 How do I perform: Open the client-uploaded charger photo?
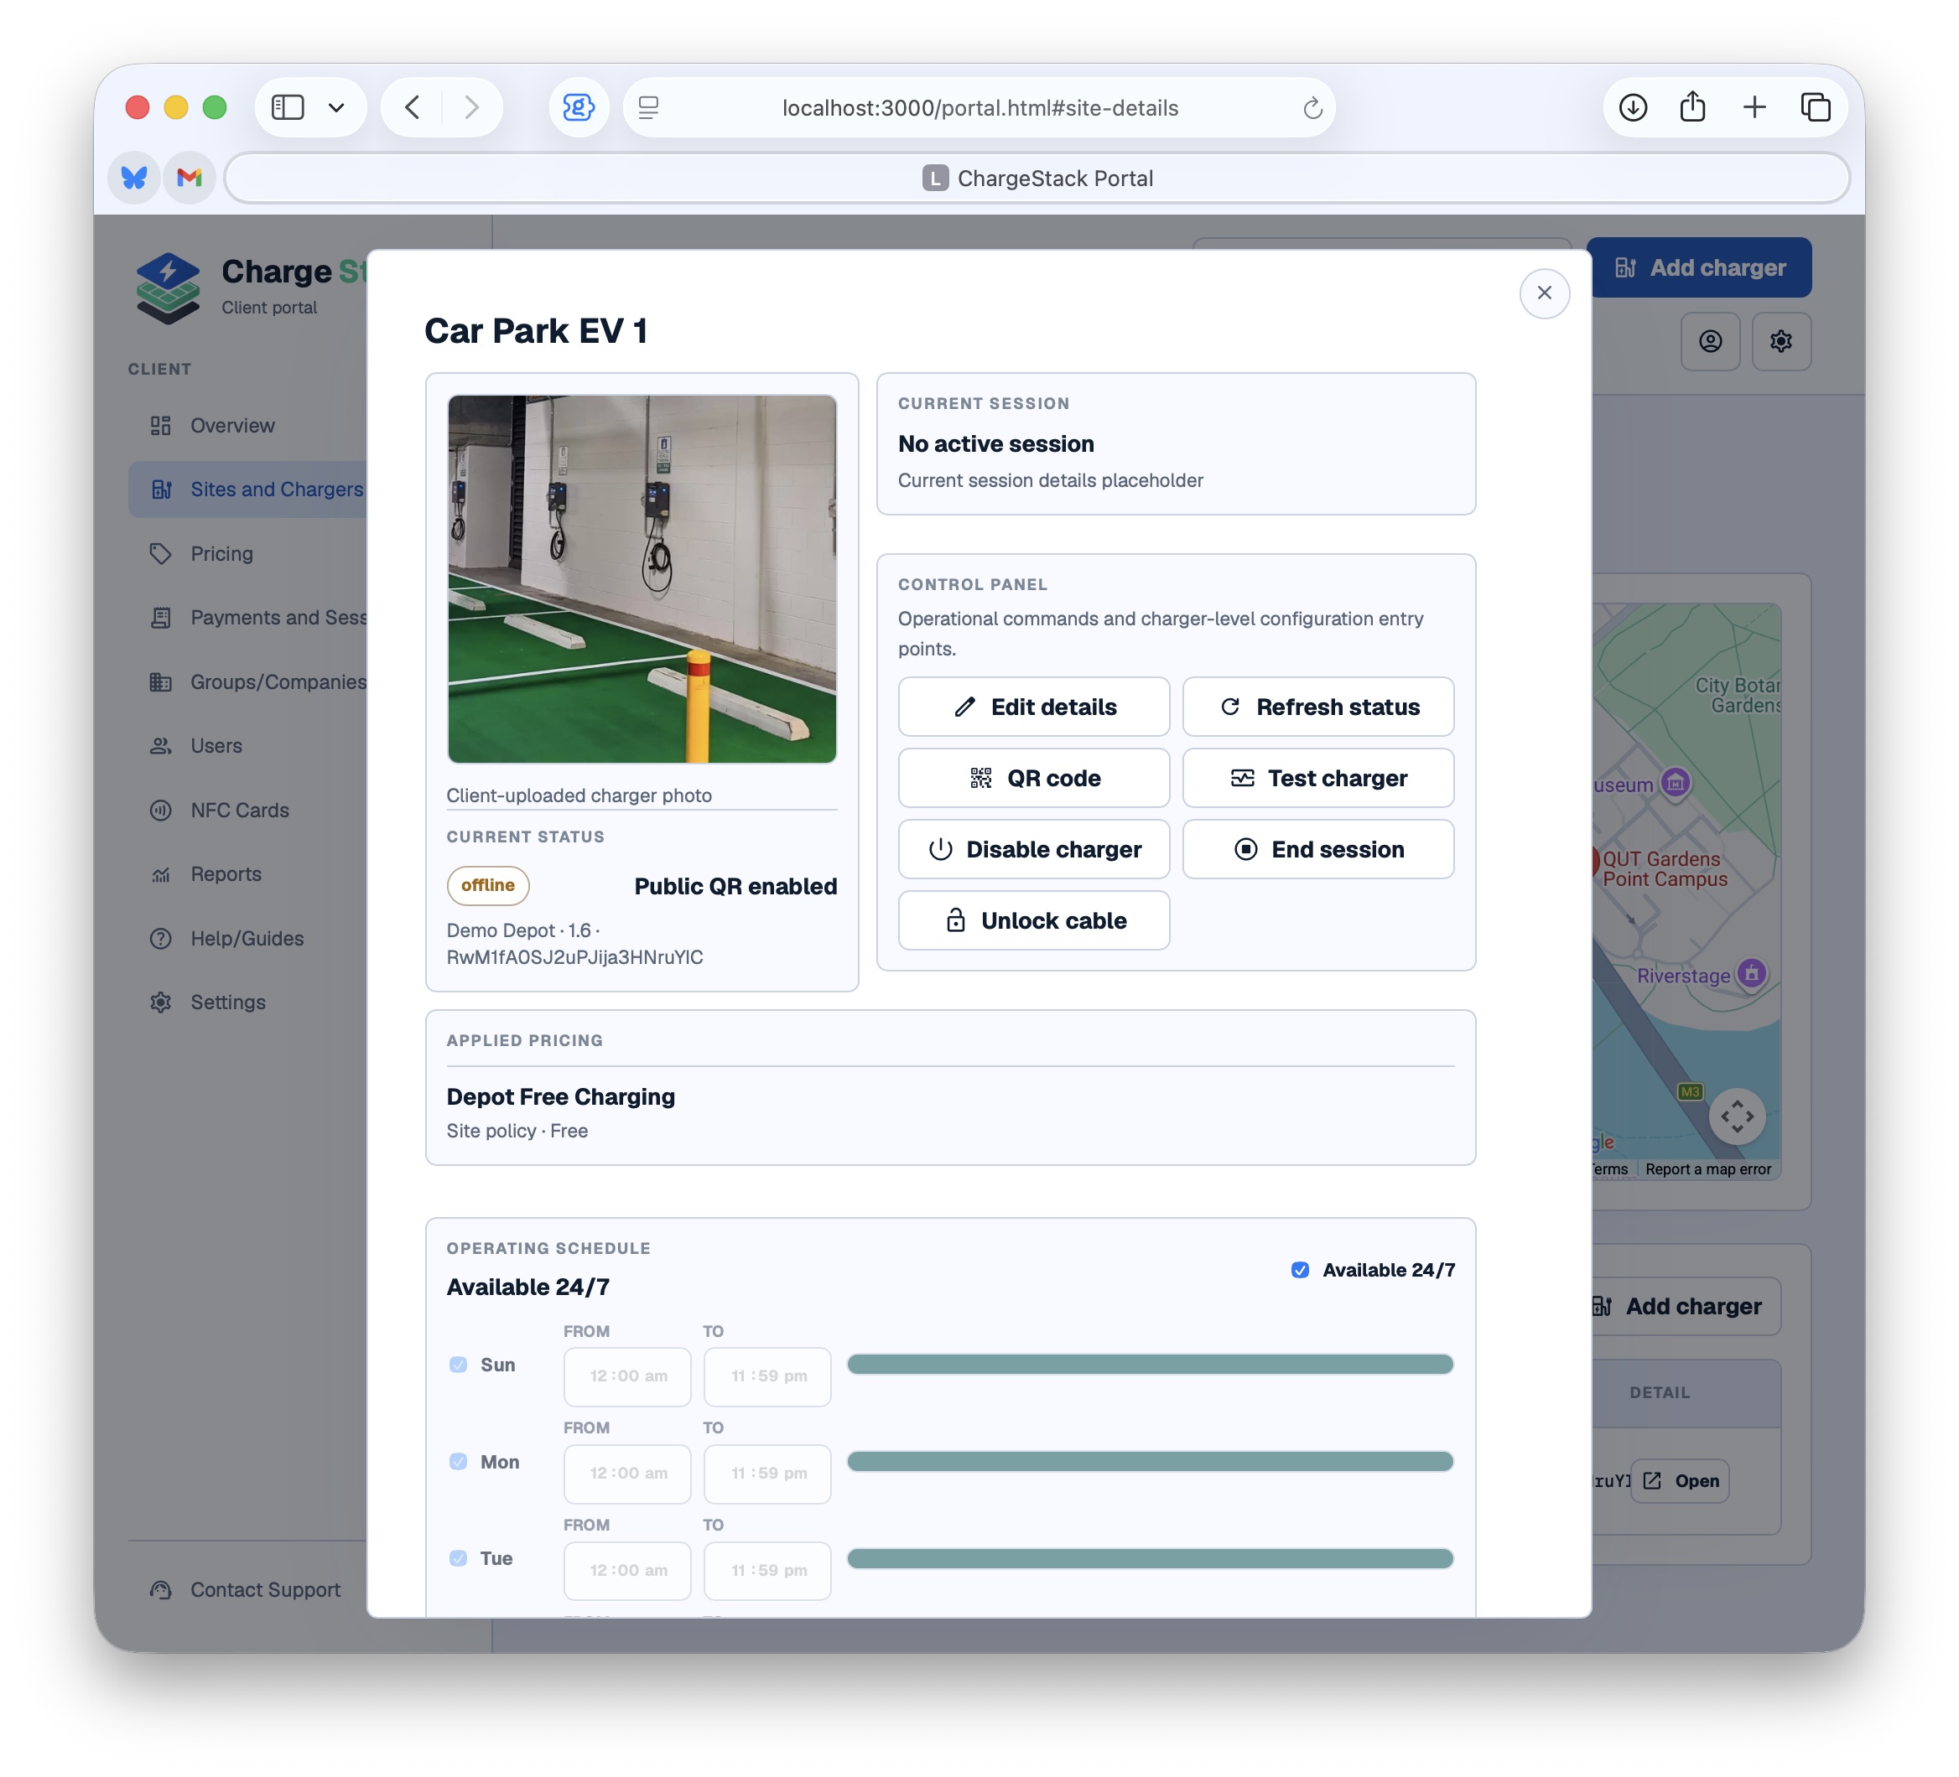(x=642, y=578)
